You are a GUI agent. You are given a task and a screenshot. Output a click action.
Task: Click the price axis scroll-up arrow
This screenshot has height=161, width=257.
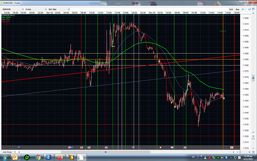click(x=253, y=13)
